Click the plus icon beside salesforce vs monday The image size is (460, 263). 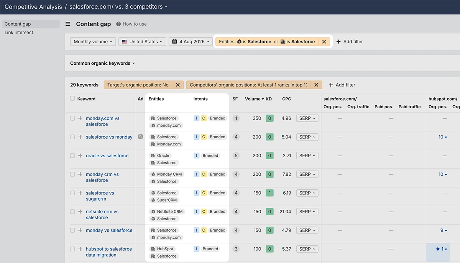pos(80,137)
